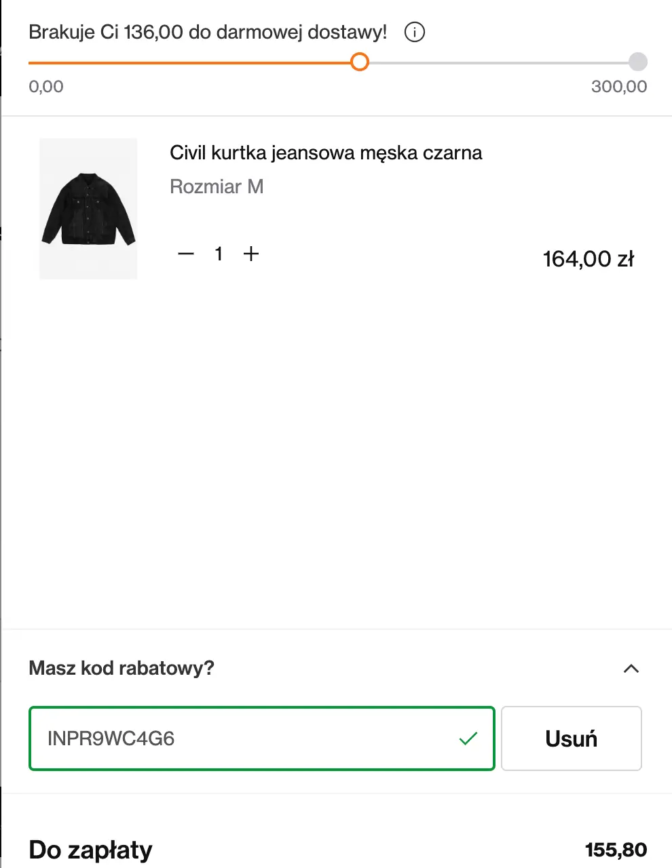672x868 pixels.
Task: Click the plus icon to increase quantity
Action: tap(251, 254)
